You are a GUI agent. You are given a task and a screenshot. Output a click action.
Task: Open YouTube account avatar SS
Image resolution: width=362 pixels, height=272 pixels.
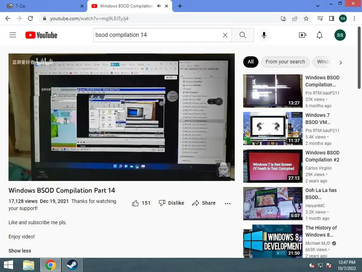[340, 35]
